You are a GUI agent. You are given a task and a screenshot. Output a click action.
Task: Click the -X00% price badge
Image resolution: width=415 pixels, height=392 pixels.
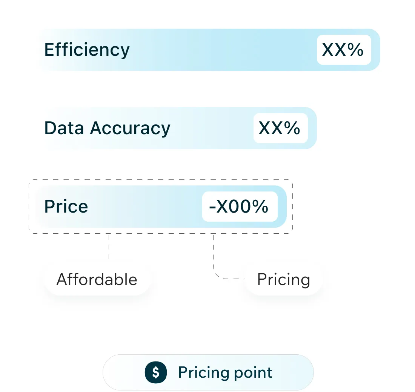point(240,207)
